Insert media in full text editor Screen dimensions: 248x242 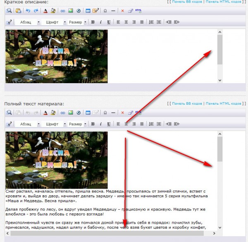point(79,113)
